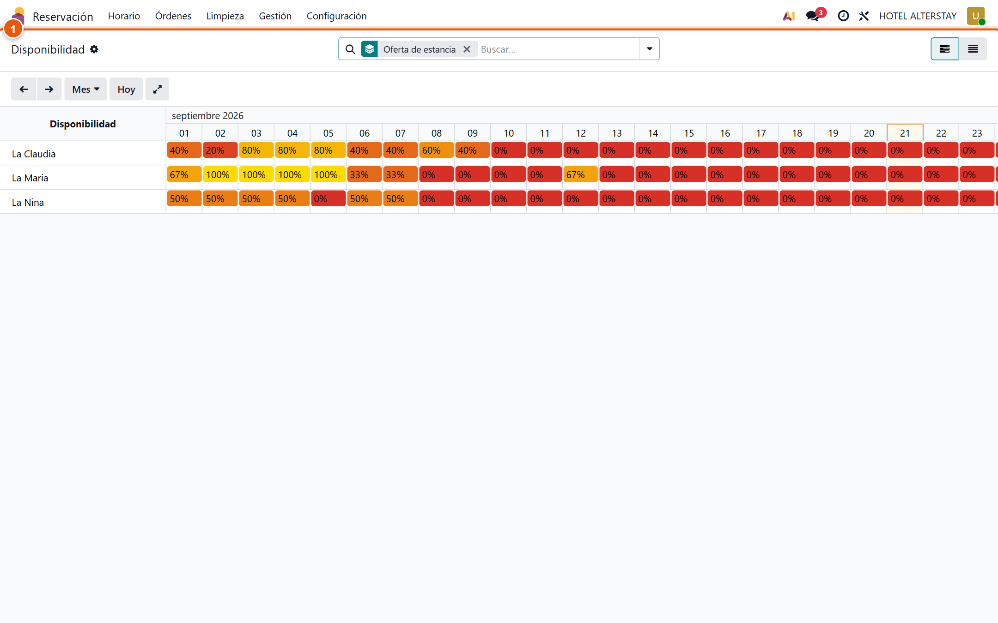The width and height of the screenshot is (998, 623).
Task: Click the Reservación app title
Action: coord(63,17)
